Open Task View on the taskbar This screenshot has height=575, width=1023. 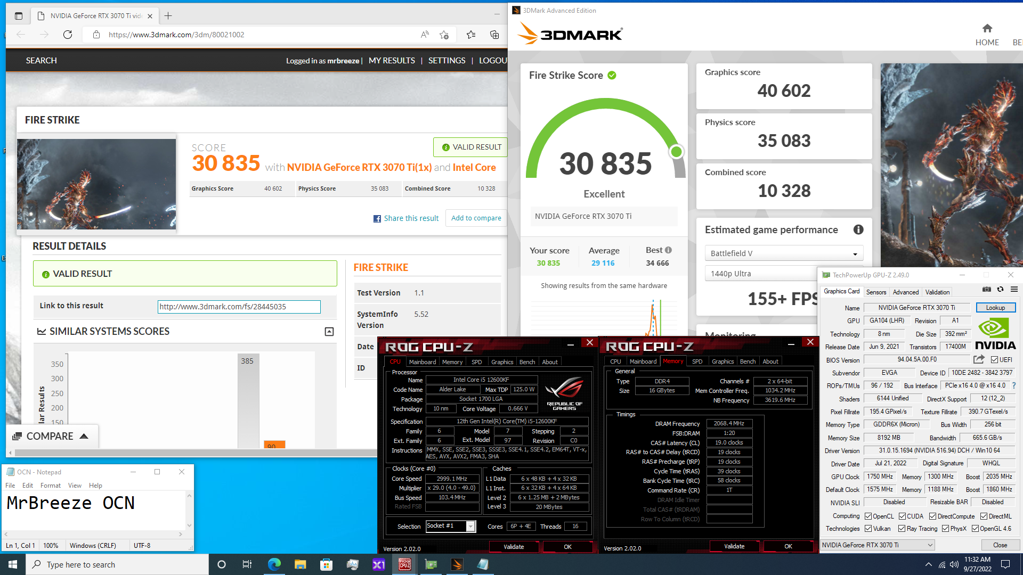pos(247,564)
